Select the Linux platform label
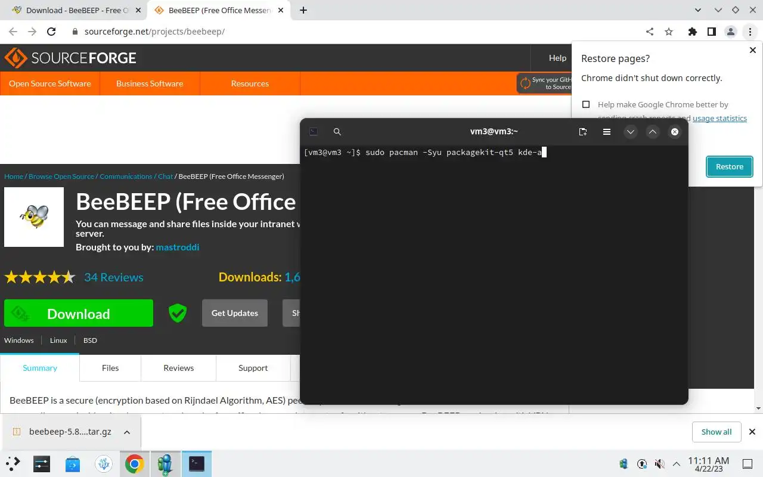This screenshot has width=763, height=477. [x=58, y=340]
